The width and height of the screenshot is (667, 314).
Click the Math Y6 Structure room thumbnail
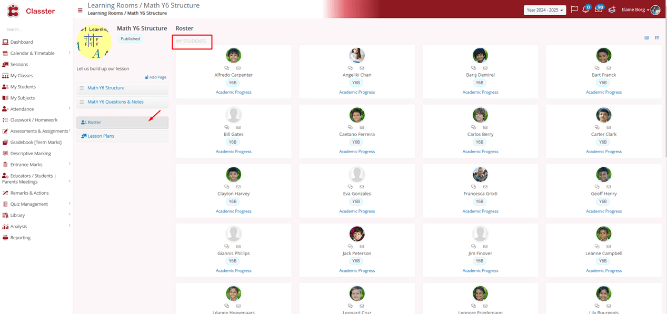click(95, 43)
